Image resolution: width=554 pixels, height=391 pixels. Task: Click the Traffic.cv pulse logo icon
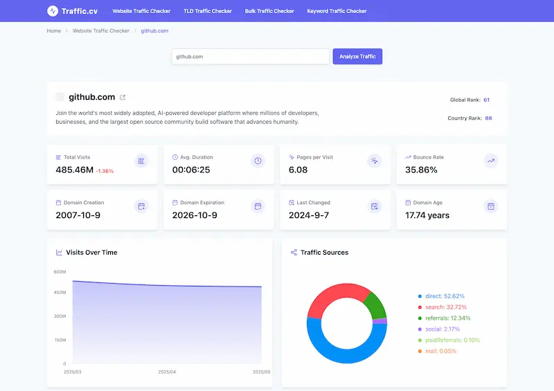(x=53, y=11)
